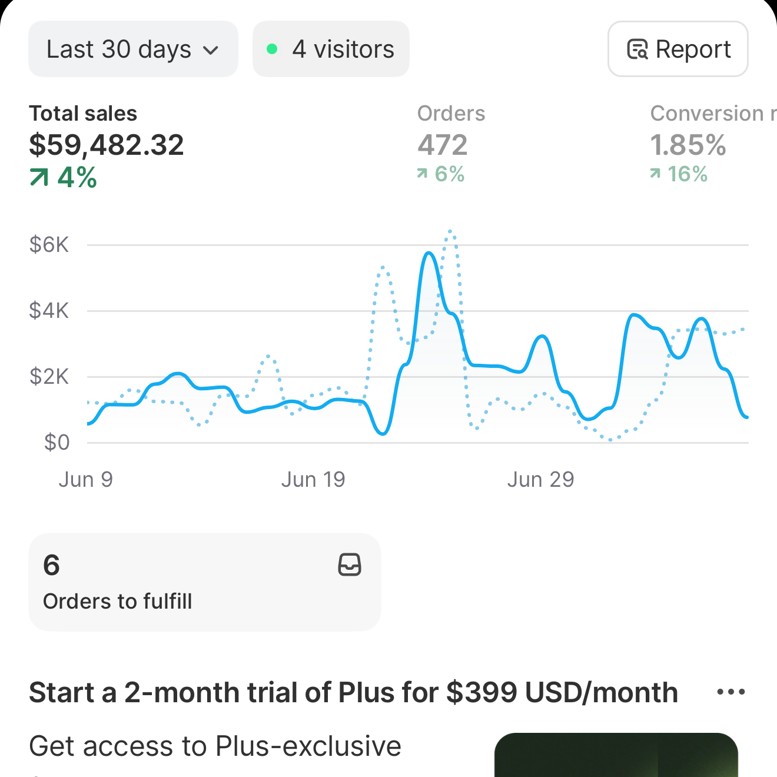Viewport: 777px width, 777px height.
Task: Click the upward arrow next to 4%
Action: [39, 177]
